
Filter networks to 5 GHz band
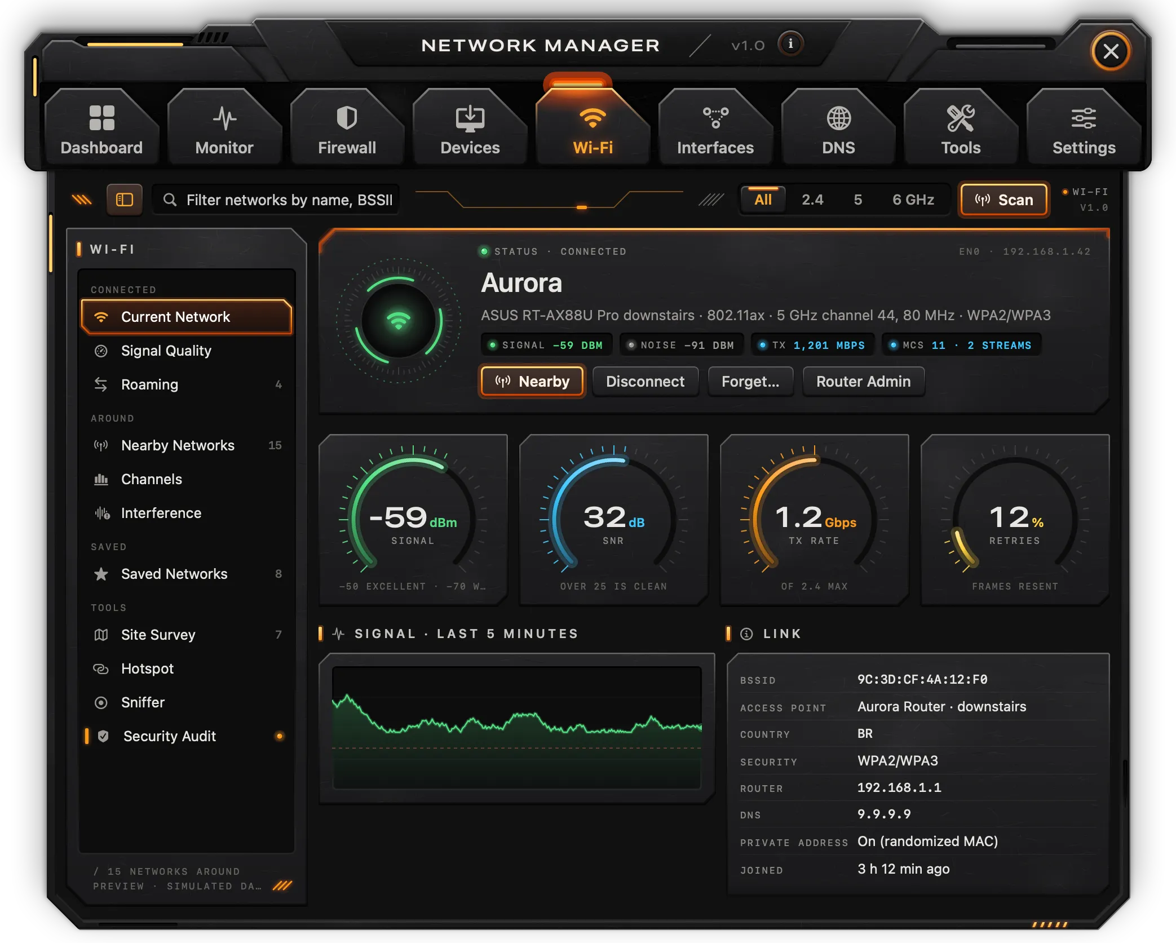857,200
